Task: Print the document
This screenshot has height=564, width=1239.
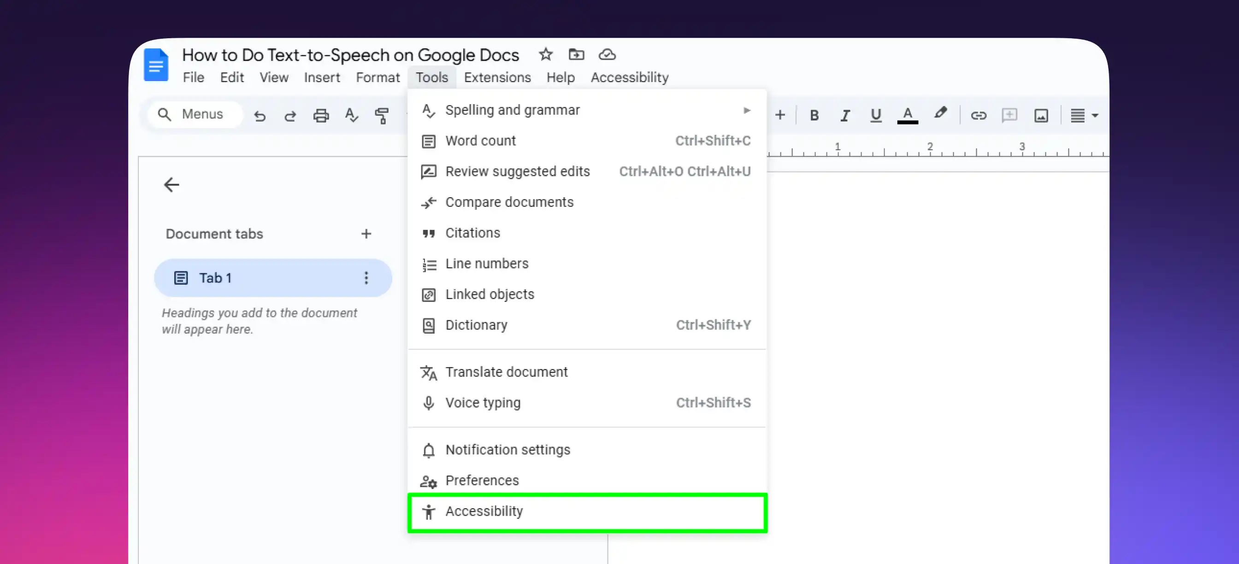Action: coord(321,115)
